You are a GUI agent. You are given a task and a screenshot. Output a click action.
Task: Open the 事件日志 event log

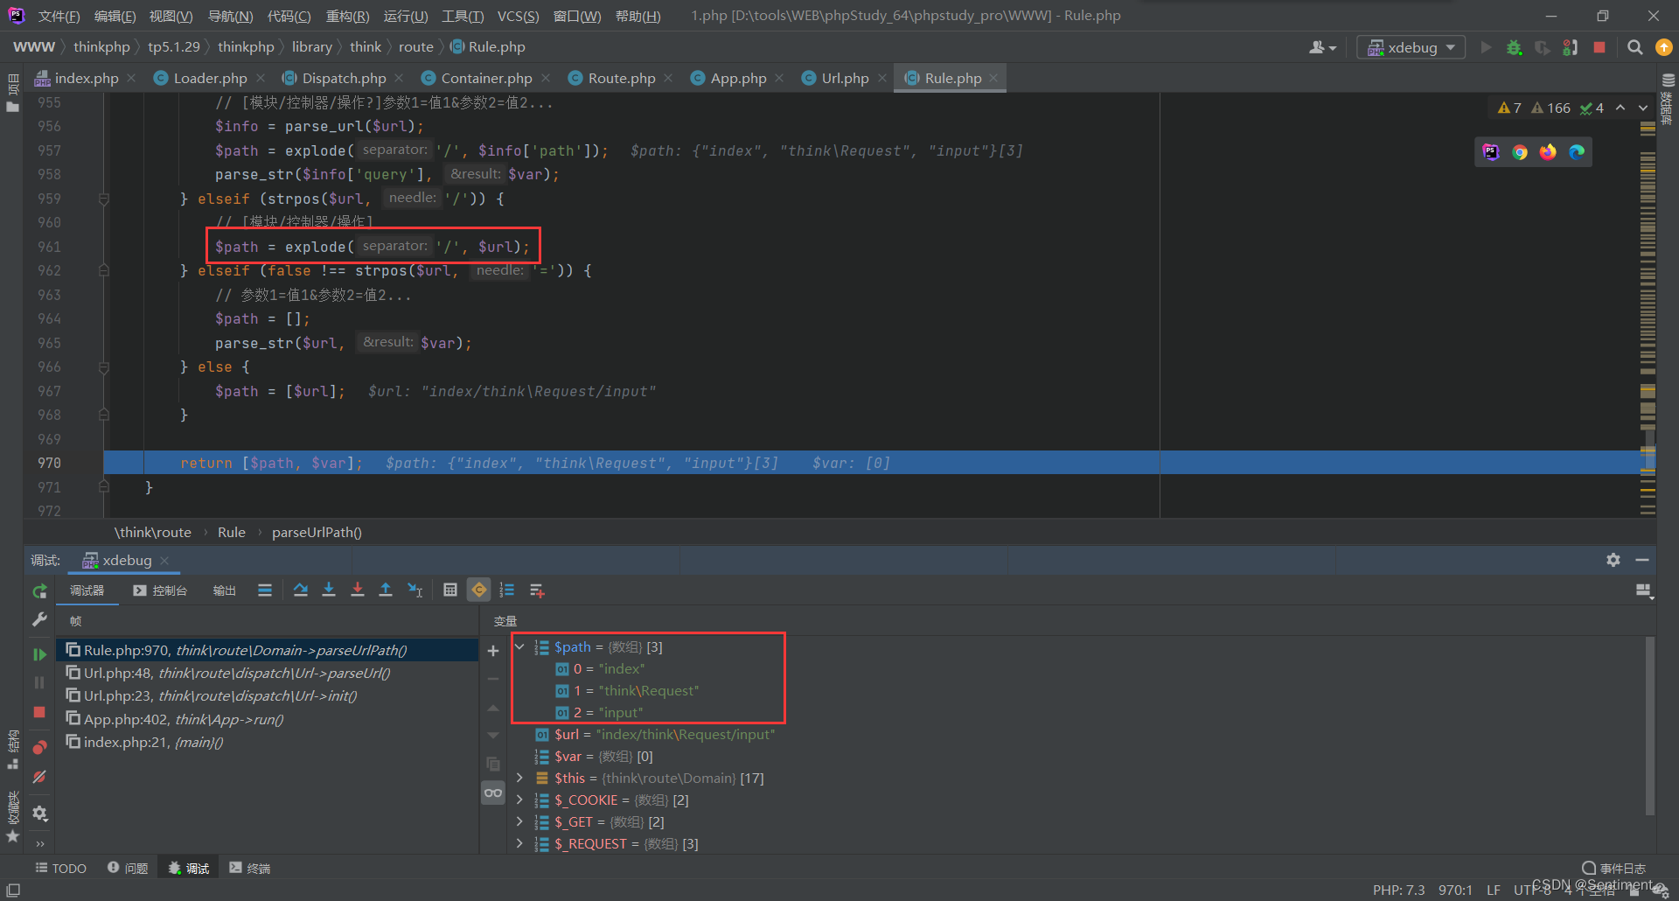pos(1613,868)
